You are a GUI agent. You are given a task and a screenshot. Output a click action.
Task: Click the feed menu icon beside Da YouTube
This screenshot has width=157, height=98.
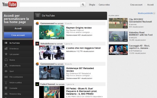coord(38,16)
